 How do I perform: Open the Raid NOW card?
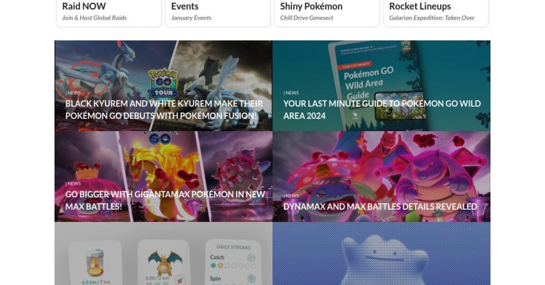click(x=109, y=12)
